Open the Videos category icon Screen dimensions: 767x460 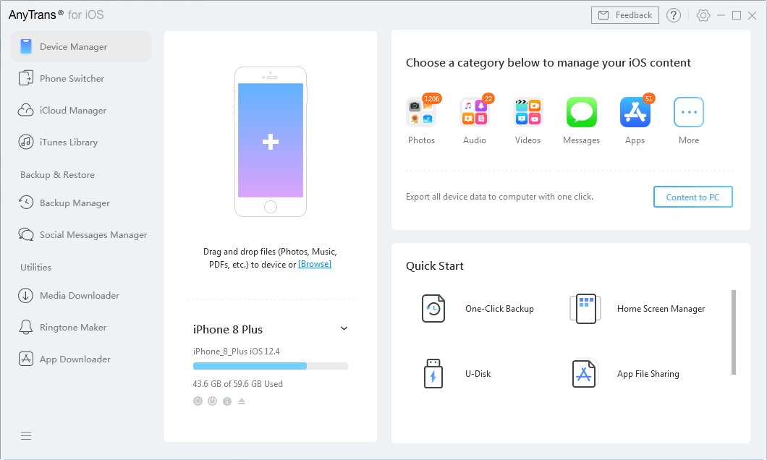(x=527, y=112)
